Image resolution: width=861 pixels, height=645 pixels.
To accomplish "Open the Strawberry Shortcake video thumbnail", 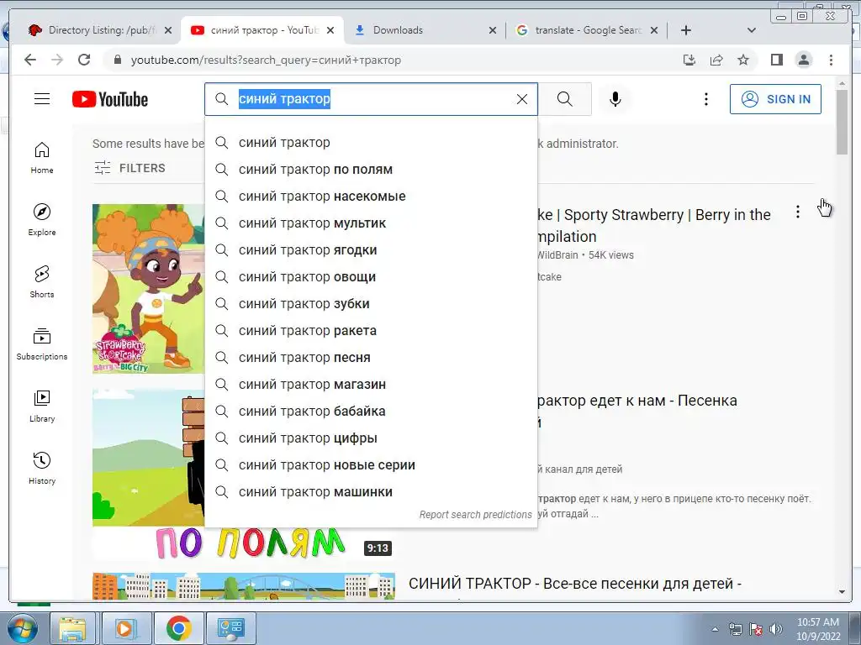I will (x=148, y=289).
